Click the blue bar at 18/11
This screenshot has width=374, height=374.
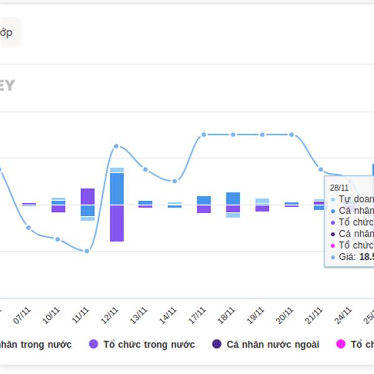(x=233, y=198)
